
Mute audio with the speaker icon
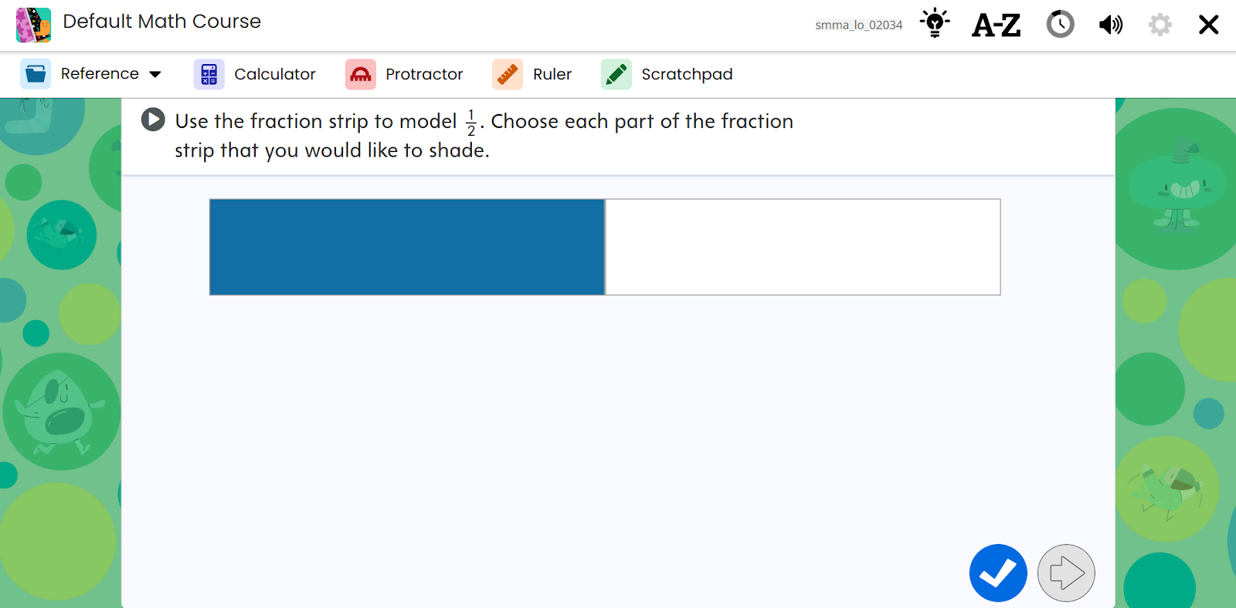(1111, 25)
